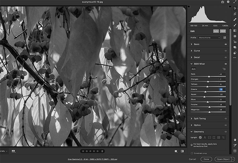The width and height of the screenshot is (238, 163).
Task: Open the Snapshots panel icon
Action: 235,47
